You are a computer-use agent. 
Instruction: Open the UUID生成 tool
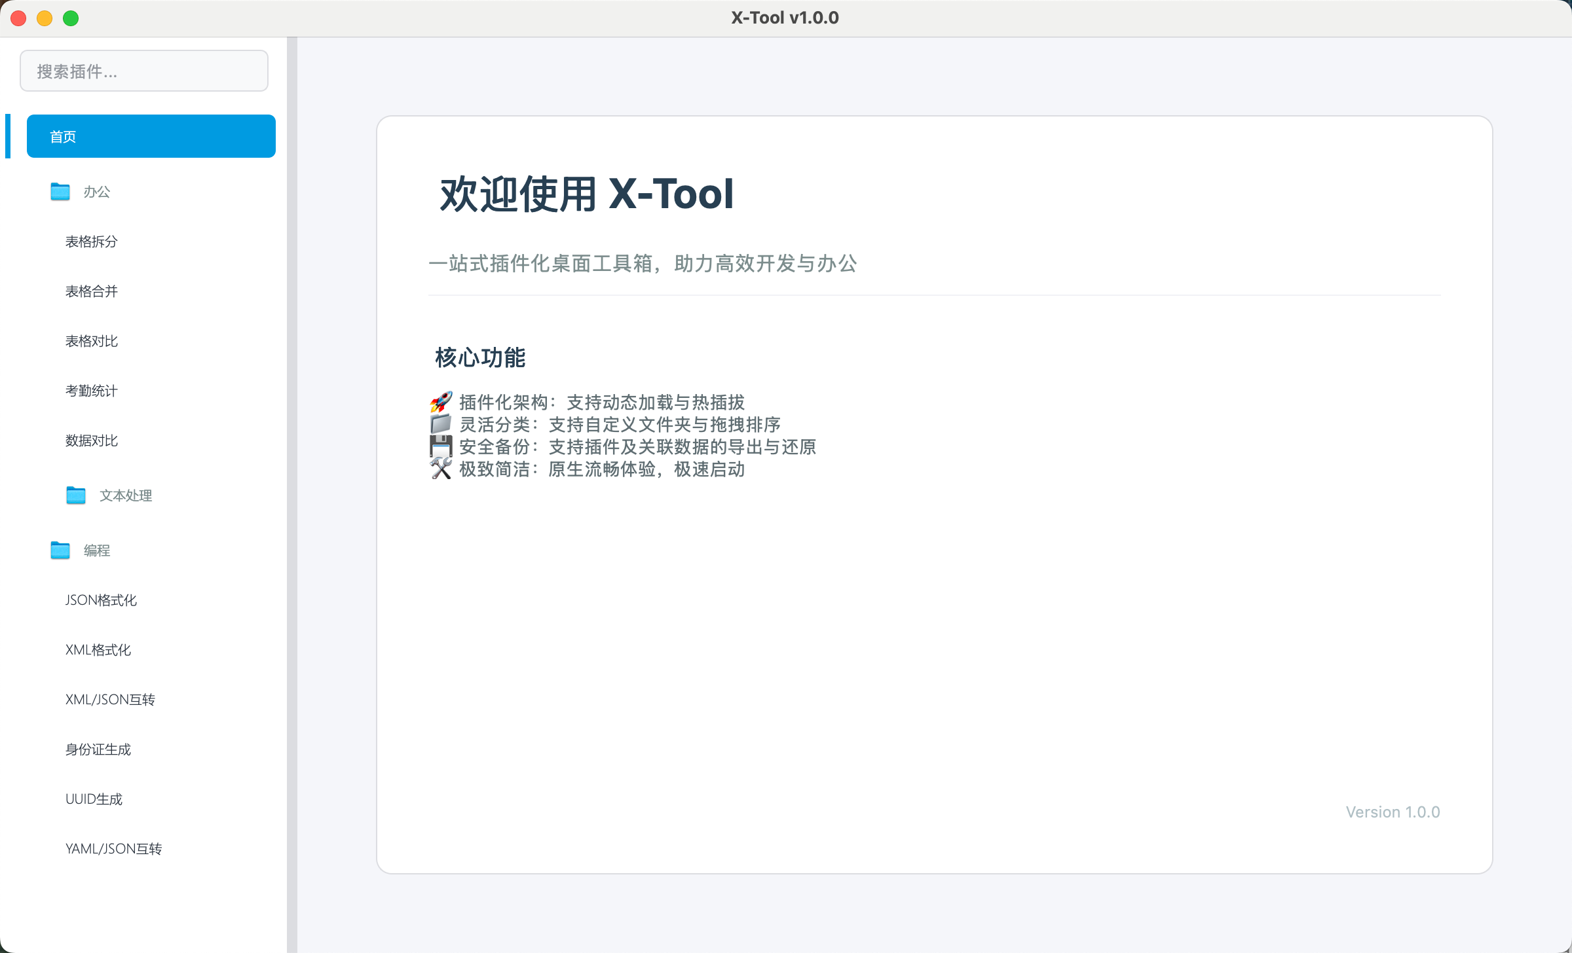(94, 799)
